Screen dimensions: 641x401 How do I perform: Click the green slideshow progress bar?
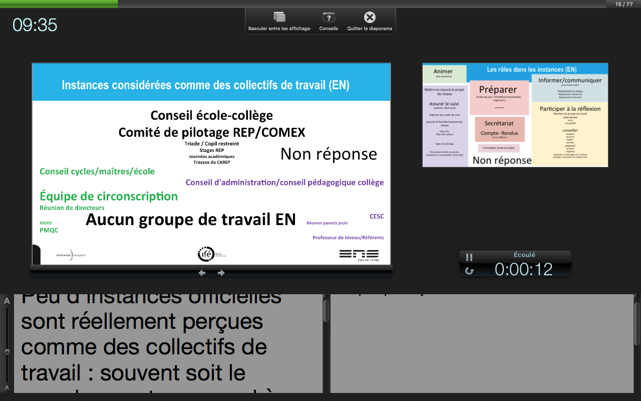pyautogui.click(x=59, y=4)
